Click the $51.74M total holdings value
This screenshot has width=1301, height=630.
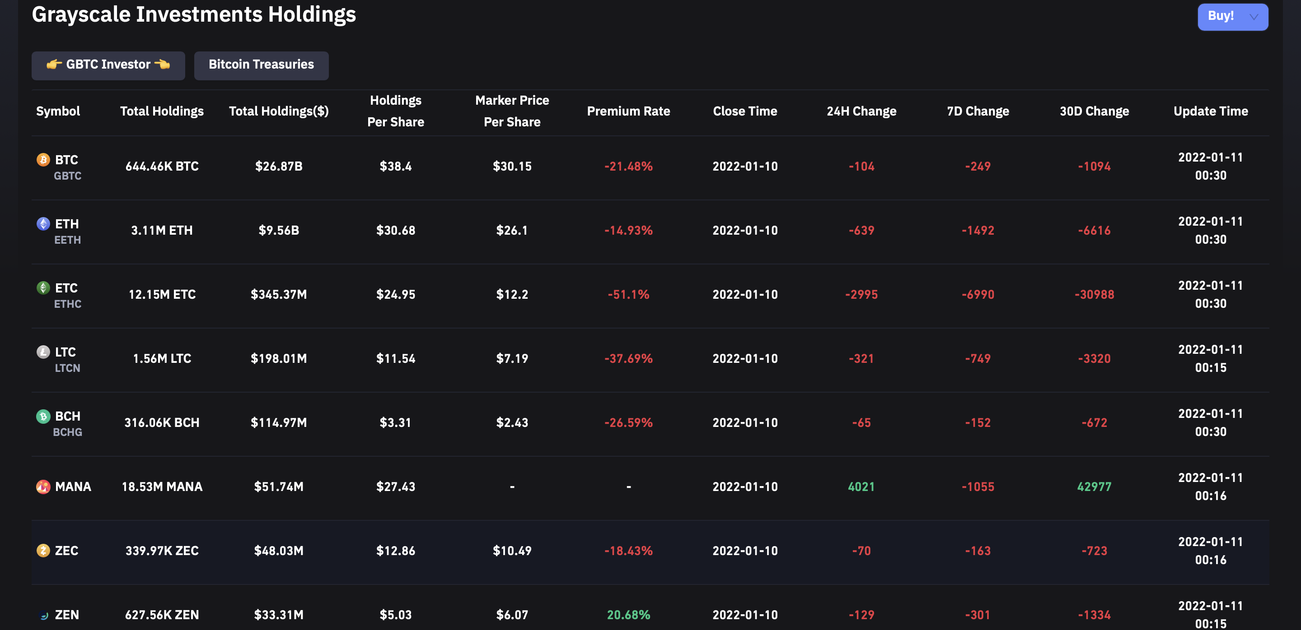click(x=279, y=487)
